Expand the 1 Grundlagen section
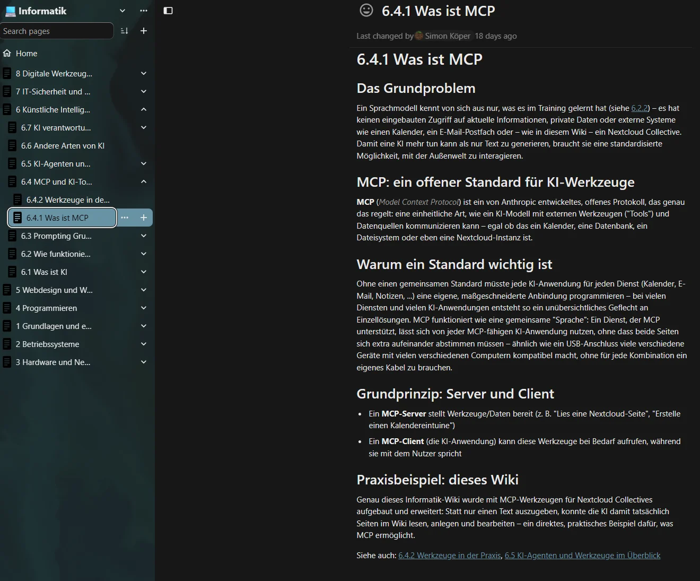Image resolution: width=700 pixels, height=581 pixels. click(x=144, y=326)
